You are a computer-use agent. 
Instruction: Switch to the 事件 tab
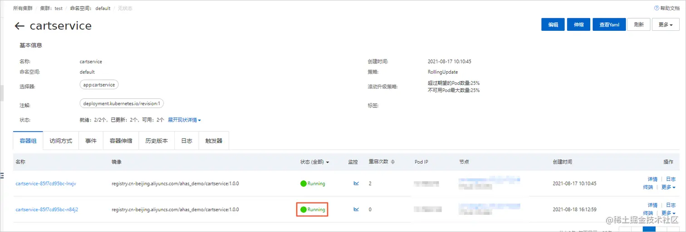tap(91, 141)
